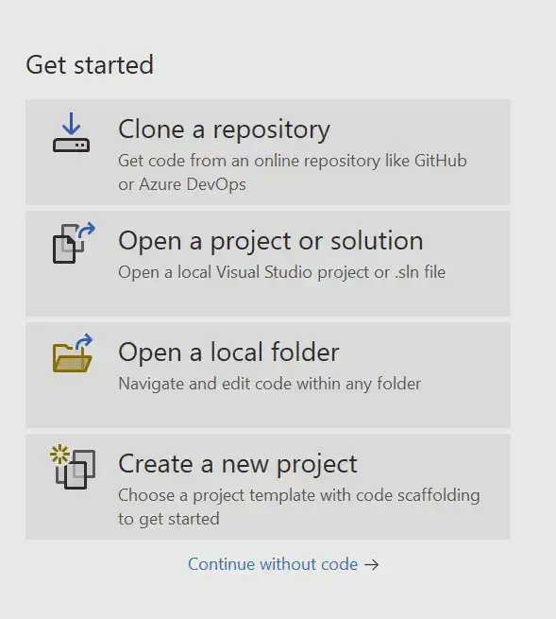Click the Clone a repository download icon

(x=72, y=132)
